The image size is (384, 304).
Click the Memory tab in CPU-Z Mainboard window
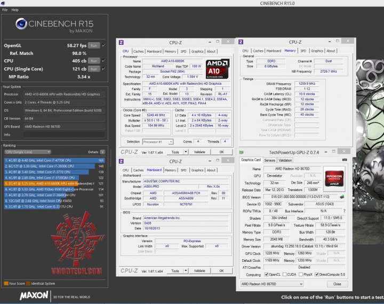(x=170, y=170)
